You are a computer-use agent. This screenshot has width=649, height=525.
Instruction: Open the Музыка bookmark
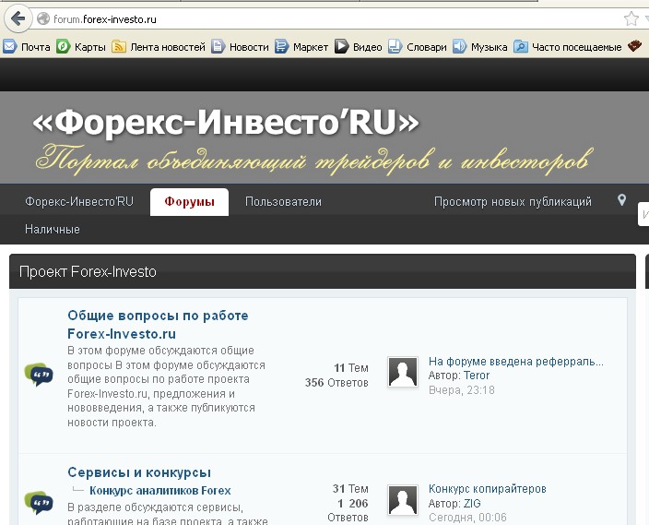(479, 47)
